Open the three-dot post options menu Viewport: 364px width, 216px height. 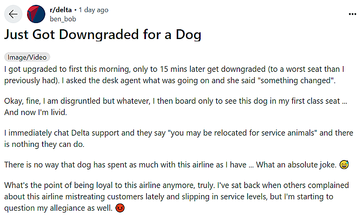(352, 14)
